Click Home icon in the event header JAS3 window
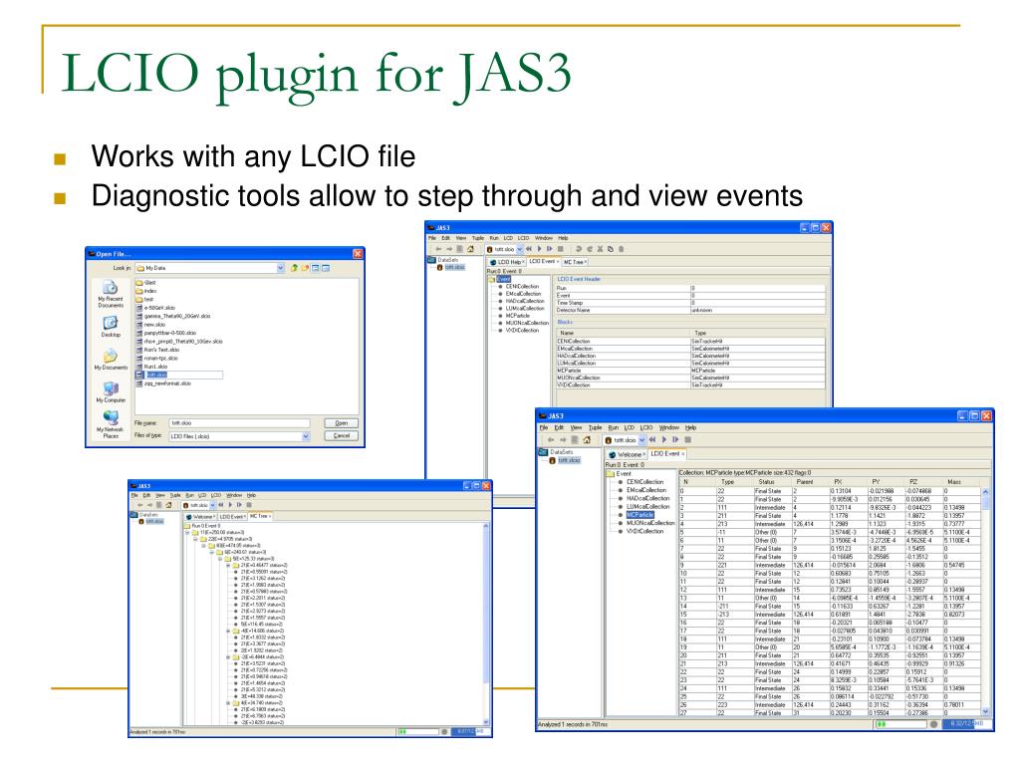1020x765 pixels. pyautogui.click(x=471, y=249)
